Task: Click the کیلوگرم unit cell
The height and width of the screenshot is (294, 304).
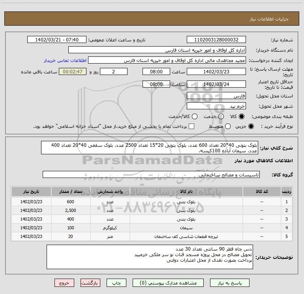Action: point(110,228)
